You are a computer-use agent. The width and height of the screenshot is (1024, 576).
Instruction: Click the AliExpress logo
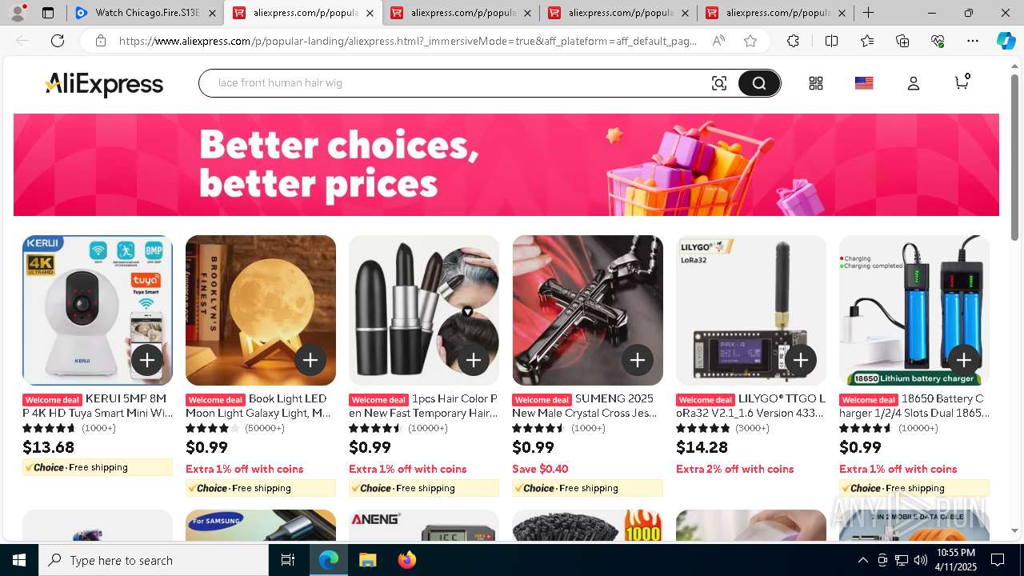[104, 84]
